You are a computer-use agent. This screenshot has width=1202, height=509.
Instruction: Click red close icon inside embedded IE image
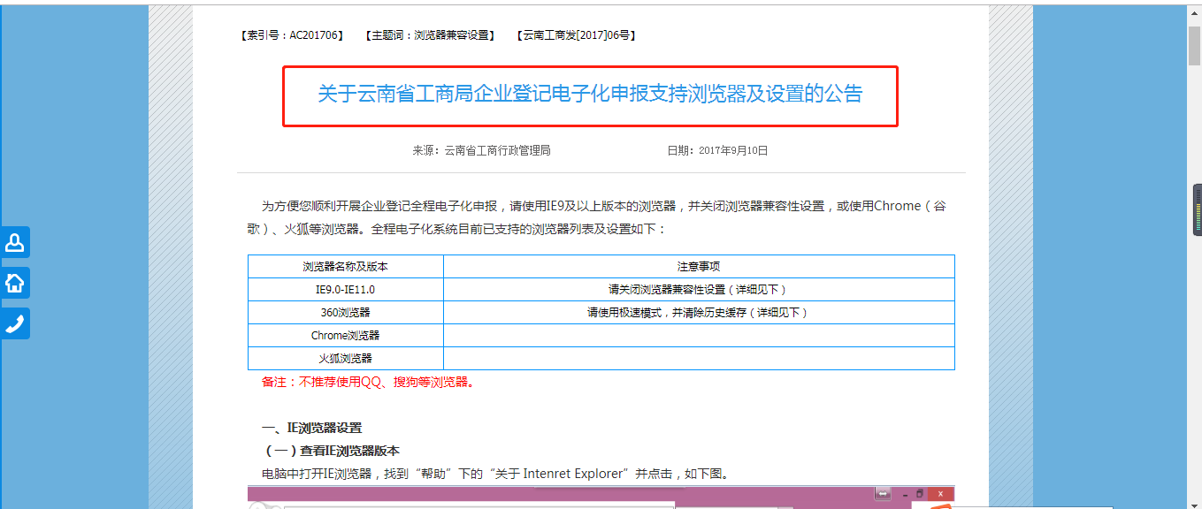coord(940,495)
